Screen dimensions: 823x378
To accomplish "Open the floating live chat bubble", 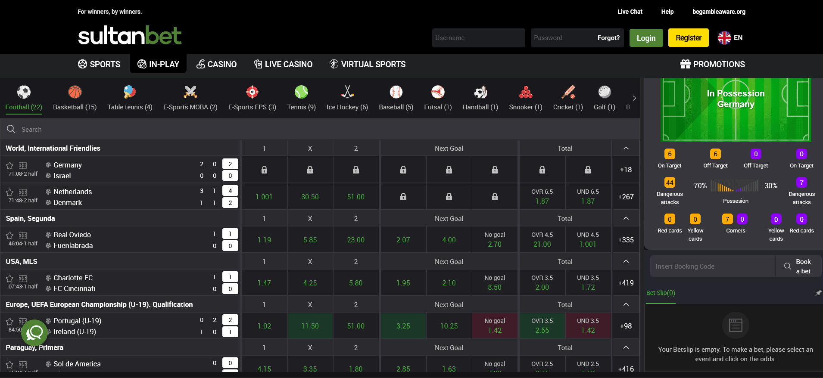I will click(x=34, y=332).
